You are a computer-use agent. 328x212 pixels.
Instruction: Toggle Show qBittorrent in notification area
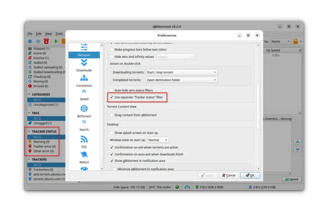tap(112, 161)
